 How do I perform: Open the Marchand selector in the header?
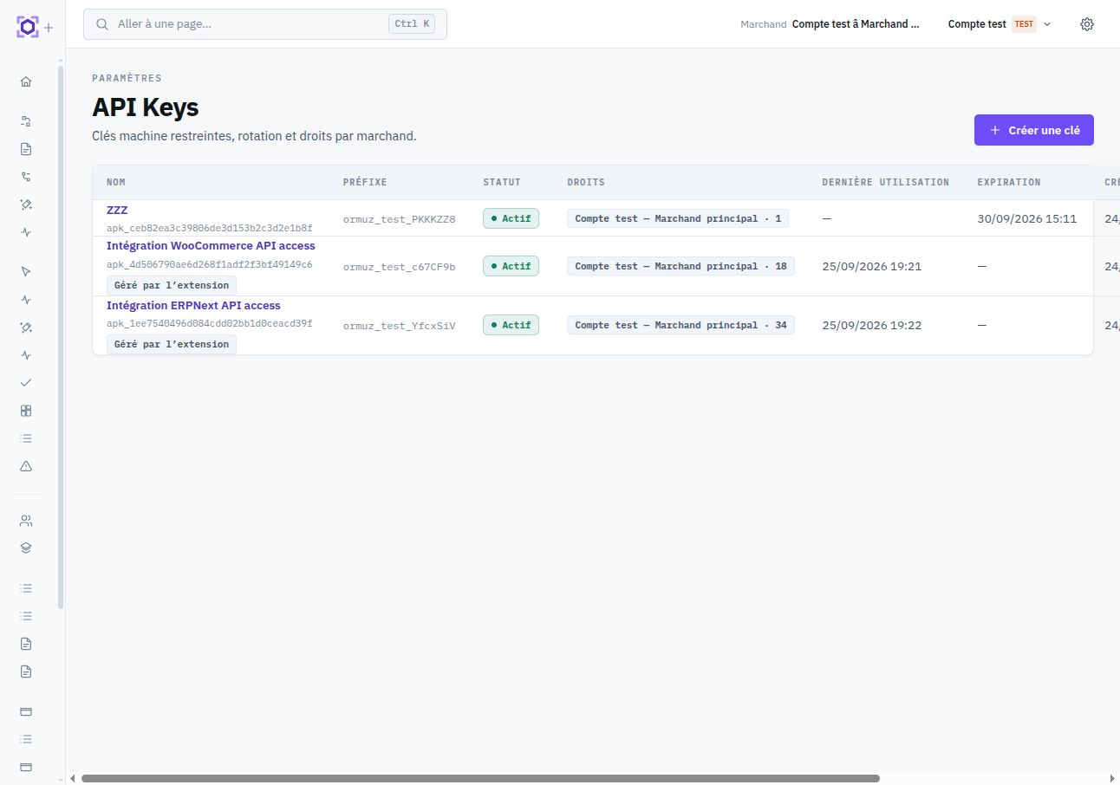[x=830, y=24]
